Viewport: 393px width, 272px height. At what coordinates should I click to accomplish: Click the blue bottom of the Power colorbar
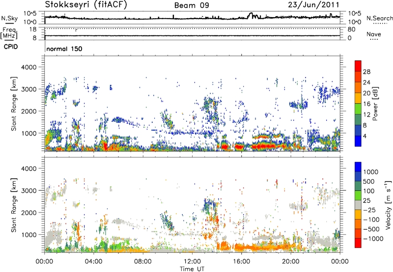tap(358, 141)
